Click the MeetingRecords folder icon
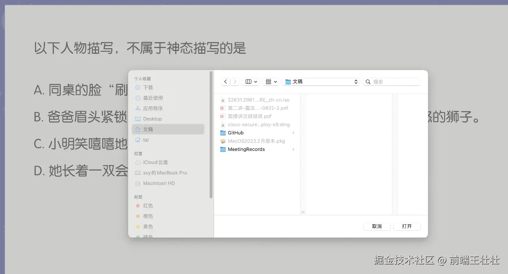This screenshot has width=508, height=274. click(223, 149)
